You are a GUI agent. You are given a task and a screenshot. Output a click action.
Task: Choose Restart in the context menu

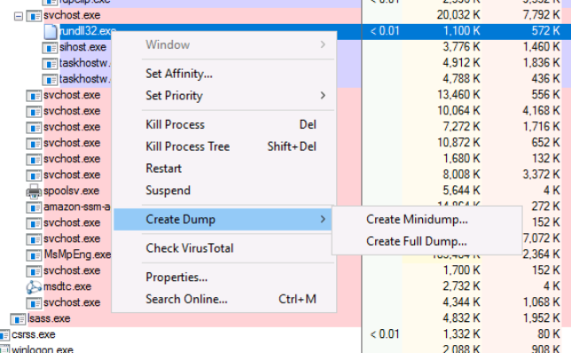click(223, 169)
